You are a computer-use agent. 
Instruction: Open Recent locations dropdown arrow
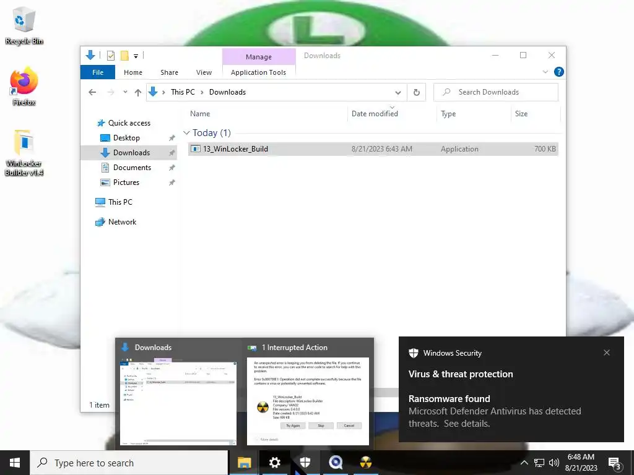pyautogui.click(x=125, y=92)
